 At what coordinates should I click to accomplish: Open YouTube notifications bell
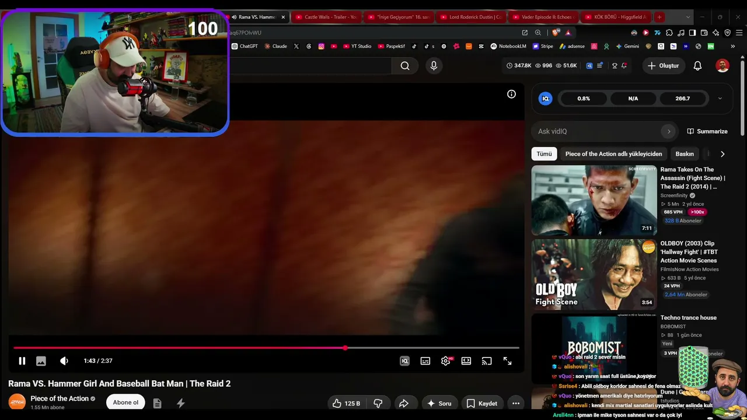coord(697,66)
